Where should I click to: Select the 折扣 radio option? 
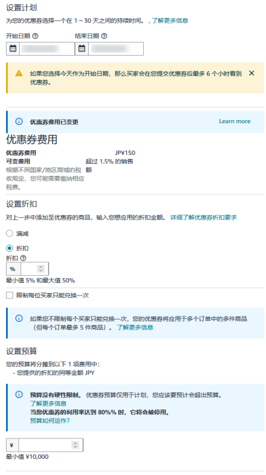(x=10, y=248)
